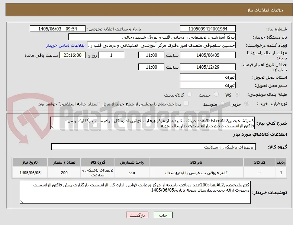Click the واحد شمارش column header

coord(132,162)
